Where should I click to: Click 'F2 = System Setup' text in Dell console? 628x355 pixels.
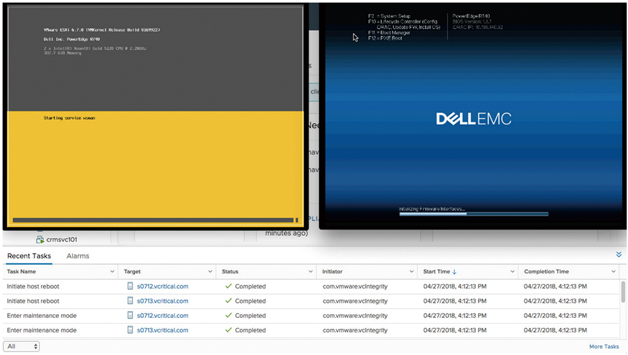pyautogui.click(x=389, y=16)
